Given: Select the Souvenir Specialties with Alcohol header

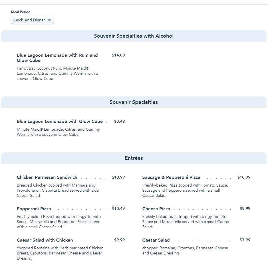Looking at the screenshot, I should [x=134, y=36].
